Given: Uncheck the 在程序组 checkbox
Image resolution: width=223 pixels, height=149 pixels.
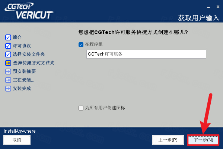Looking at the screenshot, I should (x=81, y=44).
